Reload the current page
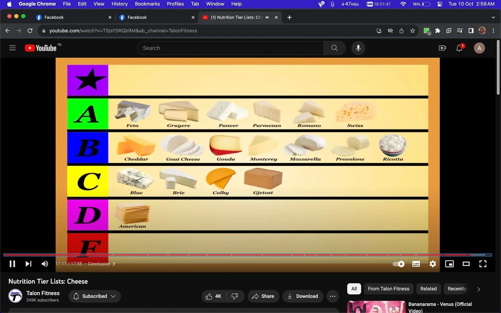Image resolution: width=501 pixels, height=313 pixels. 30,31
